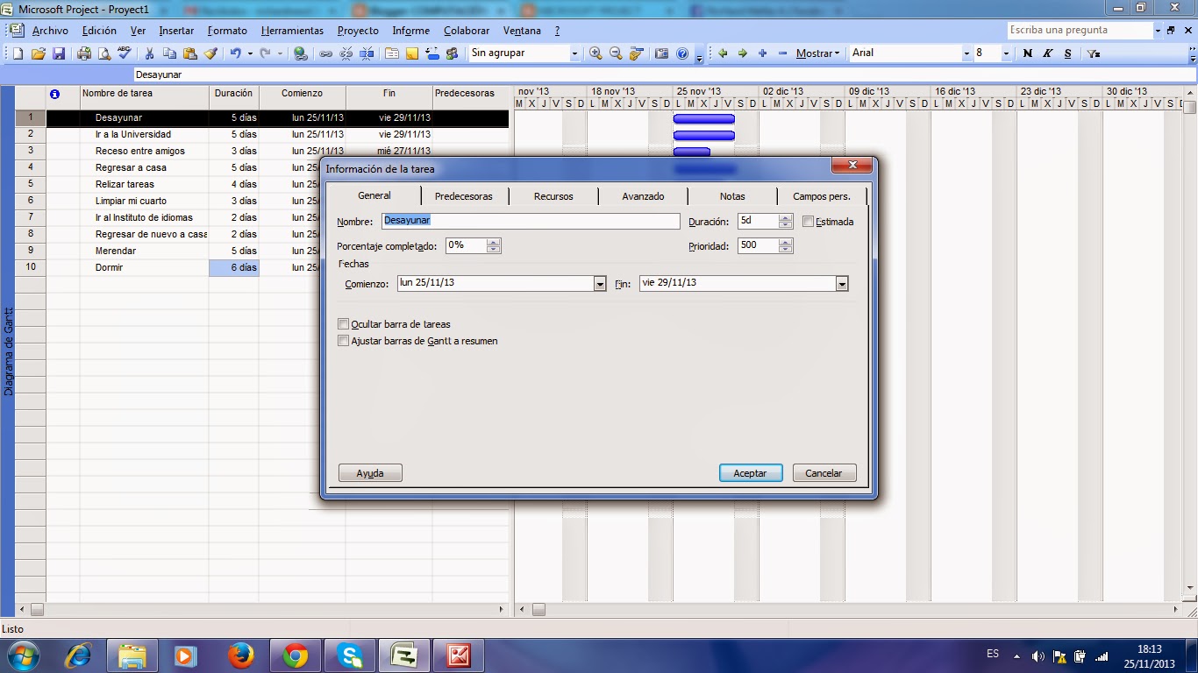Check Ajustar barras de Gantt a resumen

pos(343,341)
